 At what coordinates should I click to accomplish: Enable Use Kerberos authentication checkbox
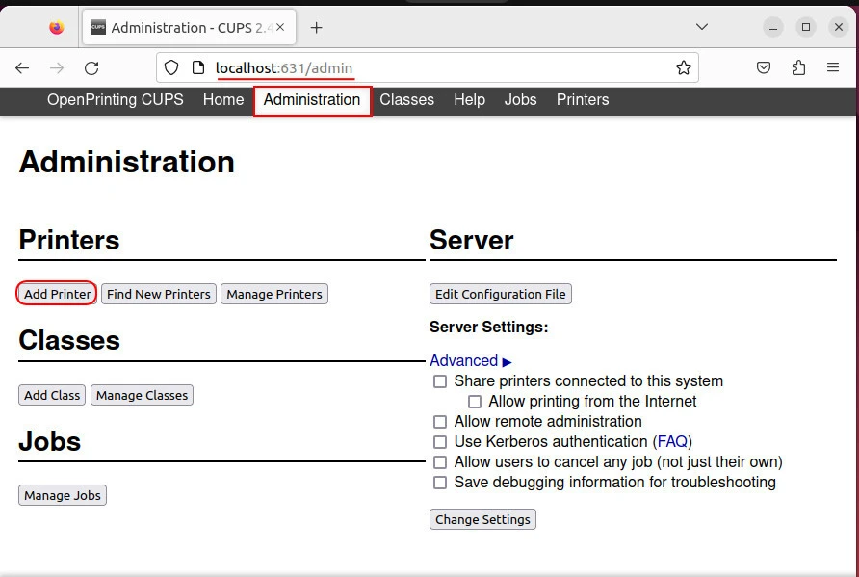tap(440, 442)
